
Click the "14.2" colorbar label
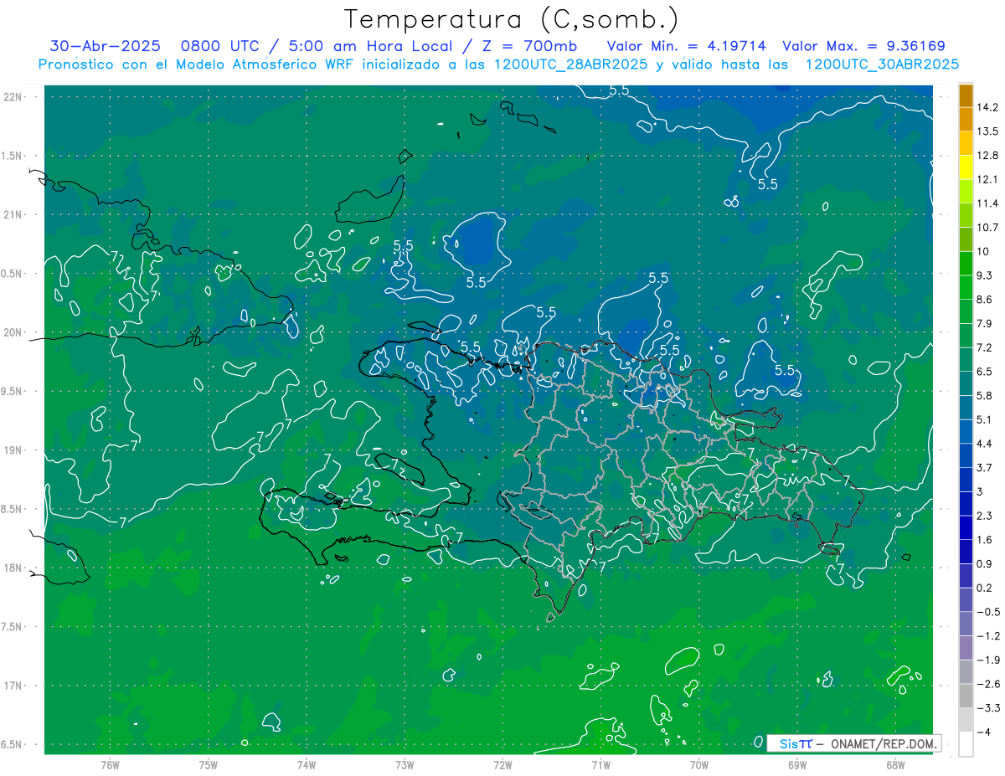[x=988, y=107]
